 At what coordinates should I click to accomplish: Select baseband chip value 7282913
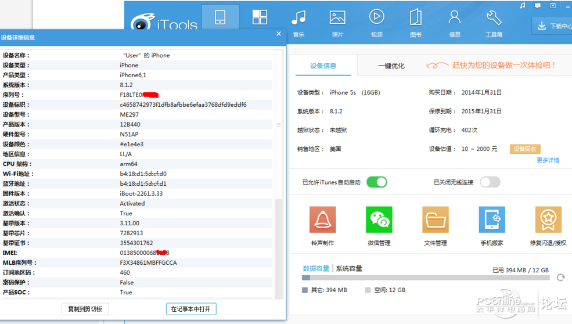[131, 233]
